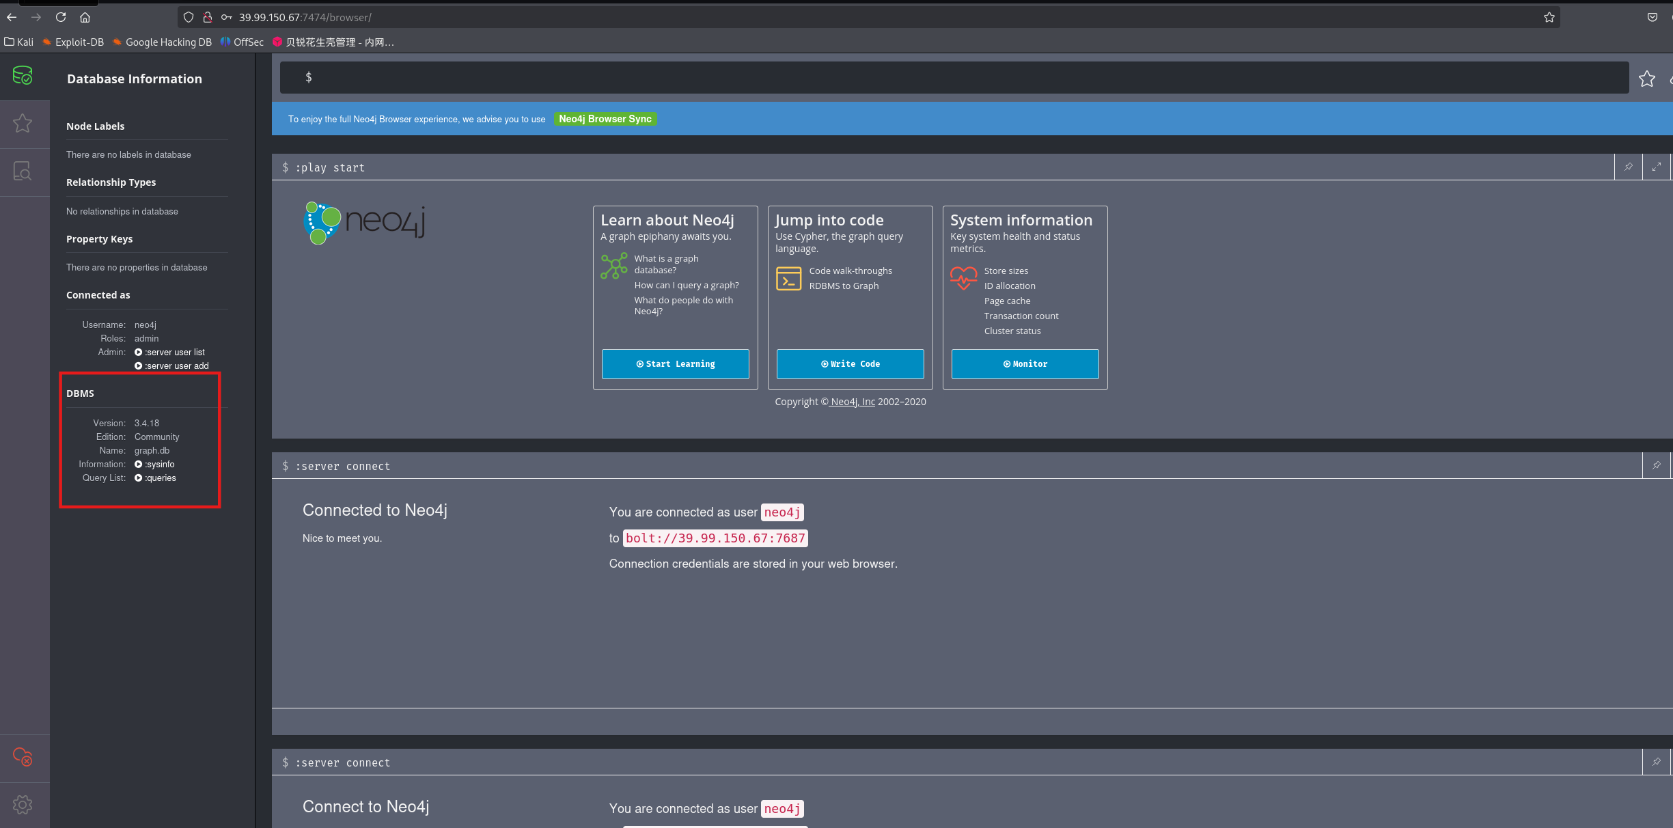
Task: Click the Start Learning button
Action: tap(675, 363)
